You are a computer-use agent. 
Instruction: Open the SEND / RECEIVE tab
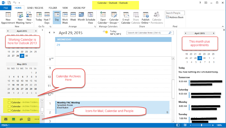(35, 8)
